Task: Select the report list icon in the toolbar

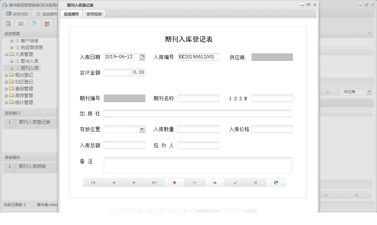Action: [21, 23]
